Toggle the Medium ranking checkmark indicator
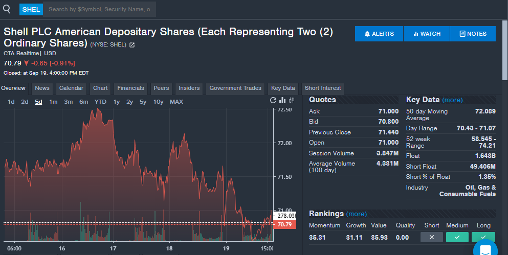The width and height of the screenshot is (508, 255). (457, 237)
